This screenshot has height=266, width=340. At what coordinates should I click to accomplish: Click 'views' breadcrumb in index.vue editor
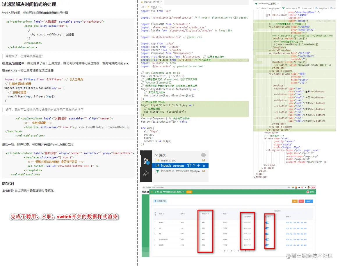point(264,8)
